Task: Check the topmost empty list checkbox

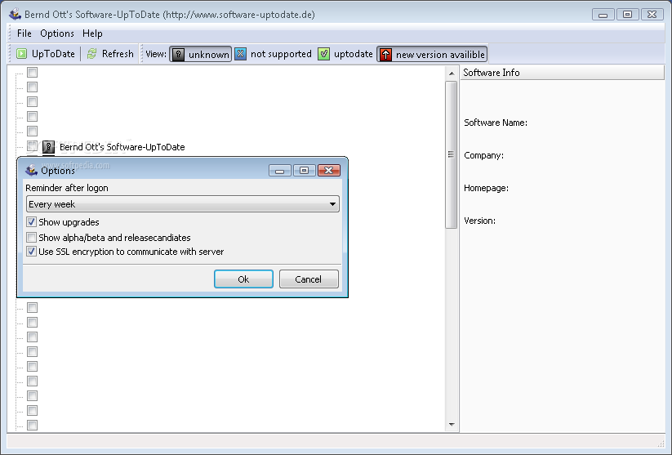Action: pos(32,72)
